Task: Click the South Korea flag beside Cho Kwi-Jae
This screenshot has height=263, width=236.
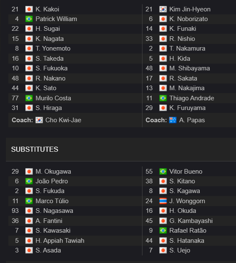Action: pyautogui.click(x=39, y=120)
